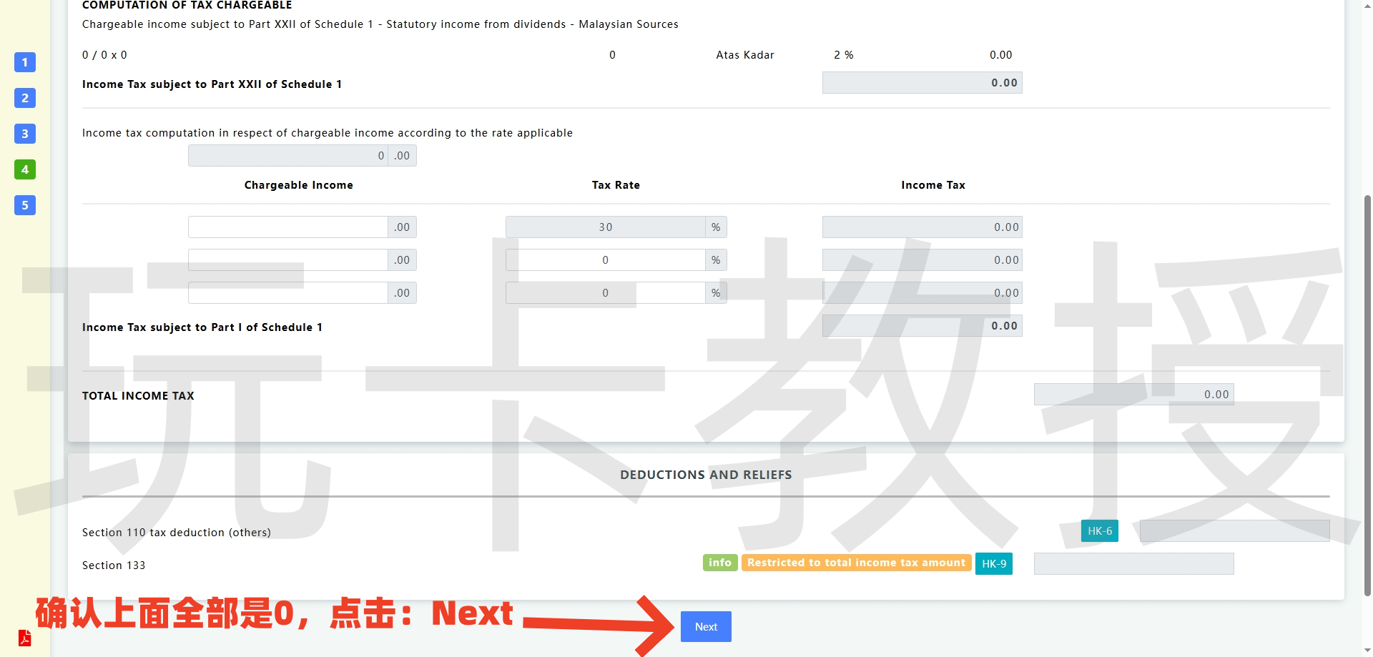Click the DEDUCTIONS AND RELIEFS heading
1373x657 pixels.
pyautogui.click(x=706, y=475)
